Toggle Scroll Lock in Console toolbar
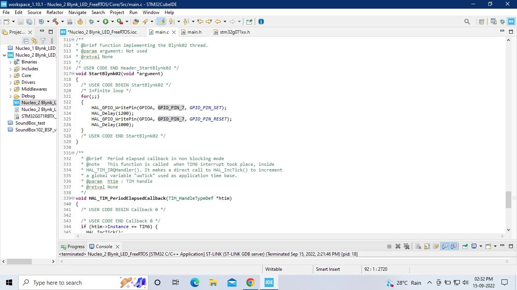The height and width of the screenshot is (290, 517). point(427,246)
